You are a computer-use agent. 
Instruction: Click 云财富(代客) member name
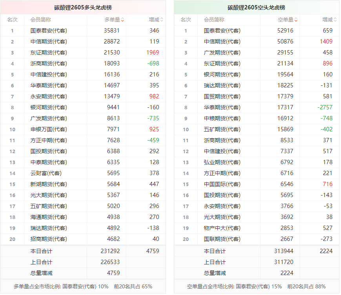click(46, 173)
